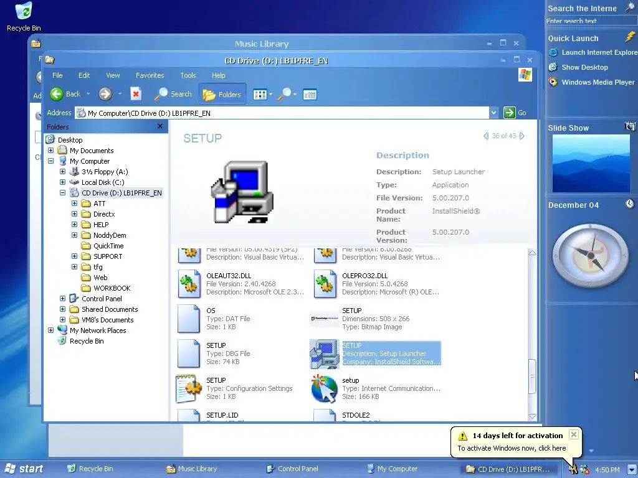Open the View menu
This screenshot has height=478, width=638.
click(x=113, y=75)
